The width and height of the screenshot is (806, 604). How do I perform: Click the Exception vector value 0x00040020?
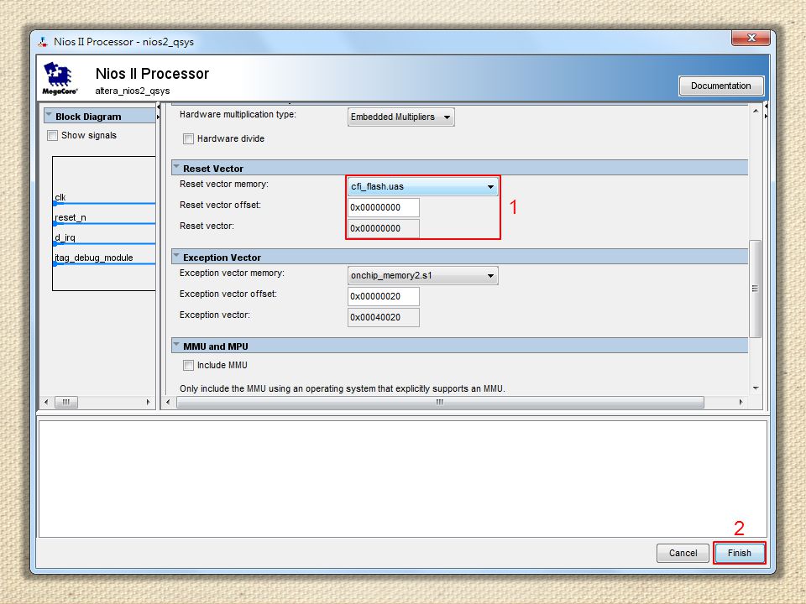(x=384, y=317)
